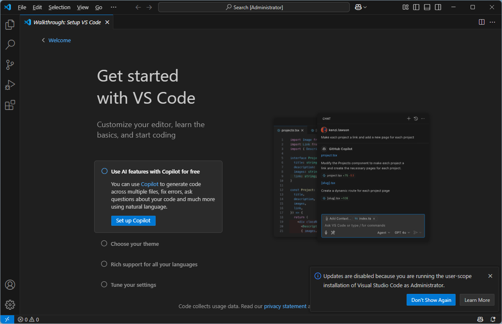Open the Edit menu
The width and height of the screenshot is (502, 324).
pyautogui.click(x=37, y=7)
